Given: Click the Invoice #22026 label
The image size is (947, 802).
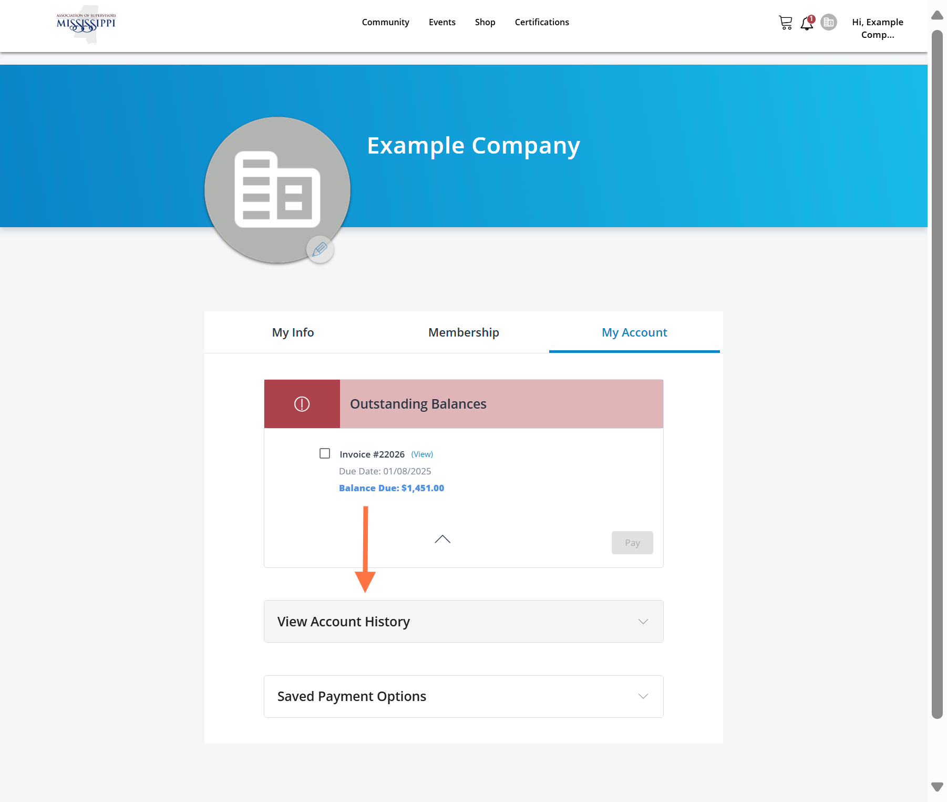Looking at the screenshot, I should point(372,454).
